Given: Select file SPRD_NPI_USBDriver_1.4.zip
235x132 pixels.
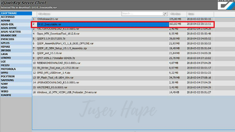Looking at the screenshot, I should [54, 73].
